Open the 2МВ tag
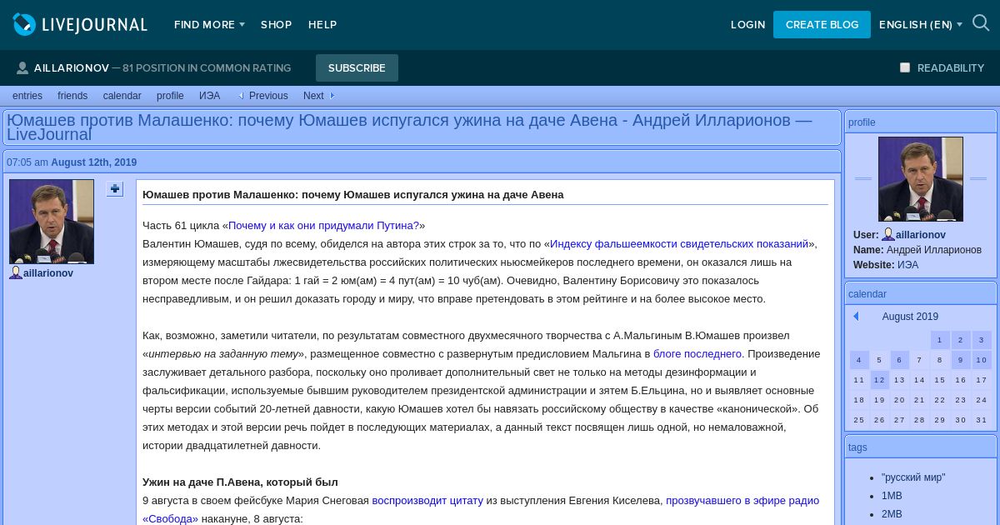This screenshot has height=525, width=1000. click(x=892, y=514)
